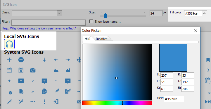The height and width of the screenshot is (109, 211).
Task: Select the small horizontal ellipsis icon
Action: pyautogui.click(x=56, y=81)
